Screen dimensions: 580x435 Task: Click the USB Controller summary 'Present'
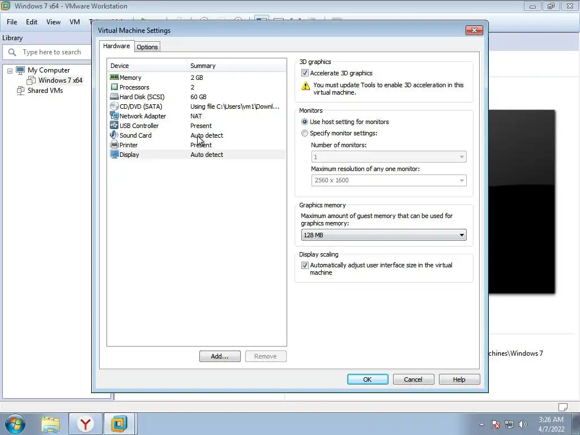click(201, 126)
